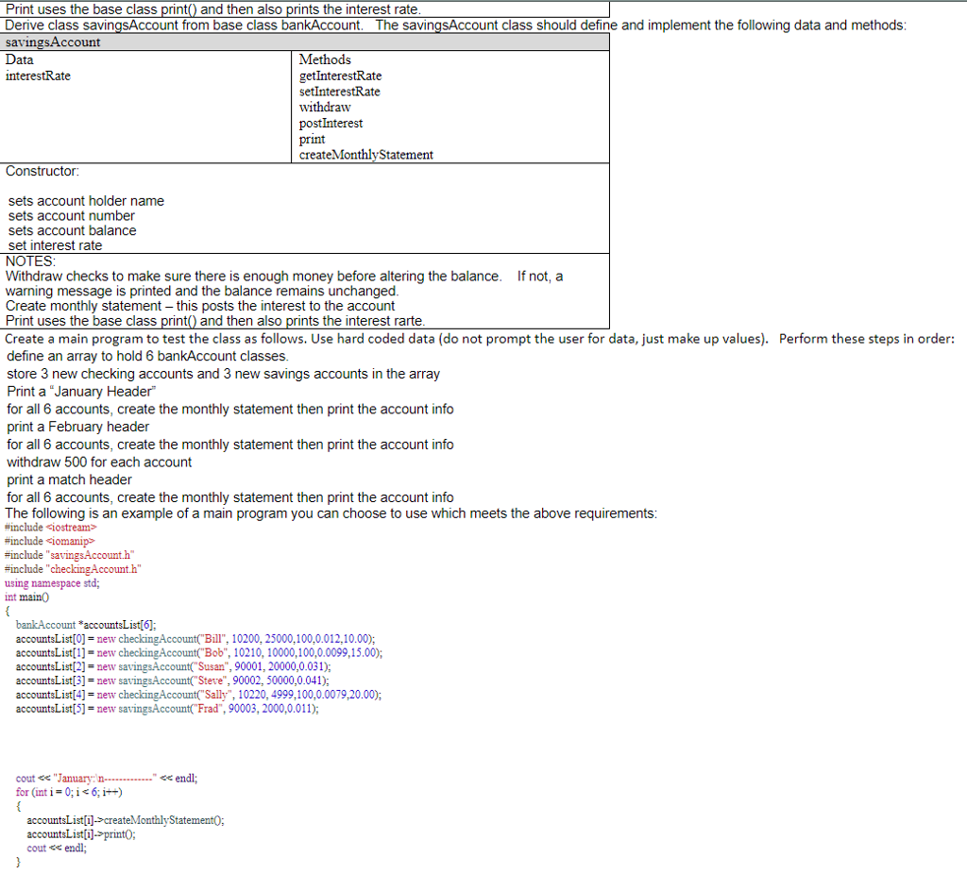Viewport: 967px width, 874px height.
Task: Select the 'Print a January Header' step
Action: click(x=81, y=392)
